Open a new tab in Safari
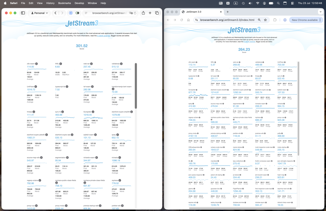 pyautogui.click(x=150, y=13)
